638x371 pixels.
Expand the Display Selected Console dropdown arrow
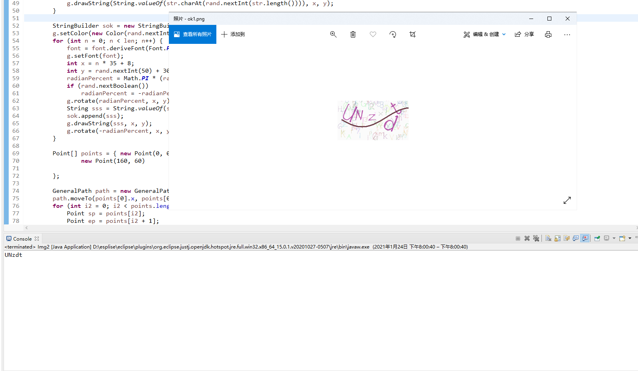pyautogui.click(x=614, y=238)
